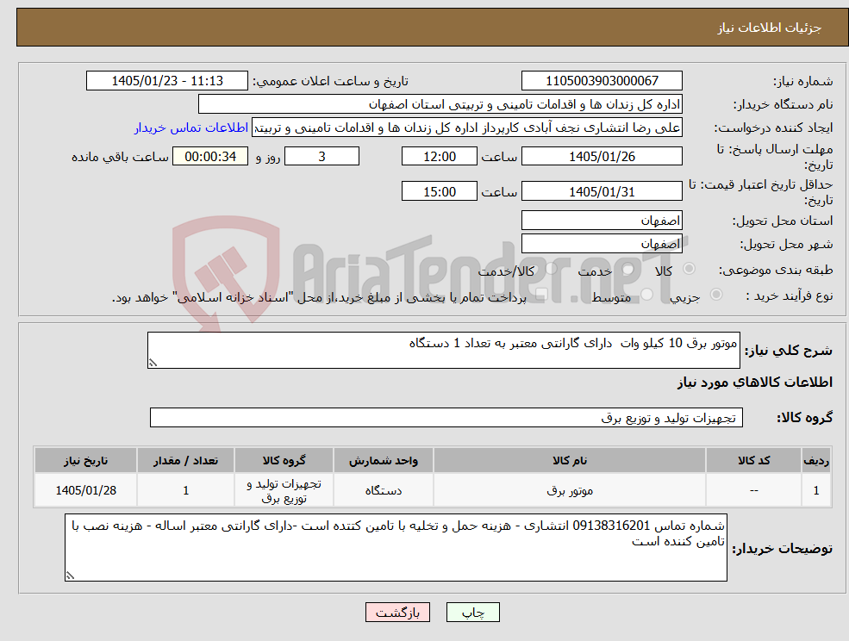This screenshot has width=849, height=641.
Task: Select the خدمت radio button
Action: (x=627, y=269)
